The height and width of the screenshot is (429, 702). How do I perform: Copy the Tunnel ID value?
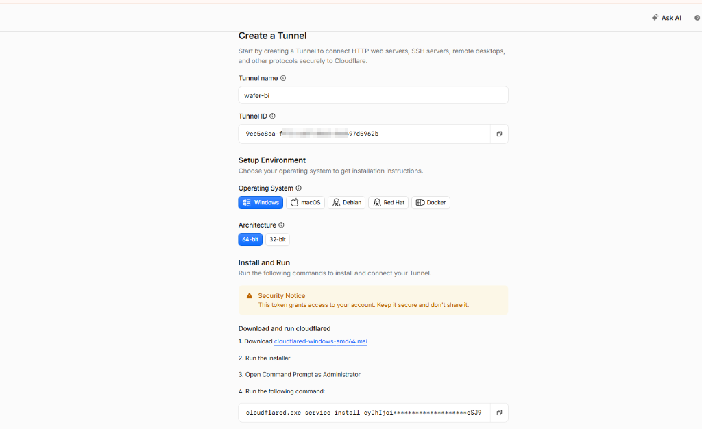[x=499, y=134]
